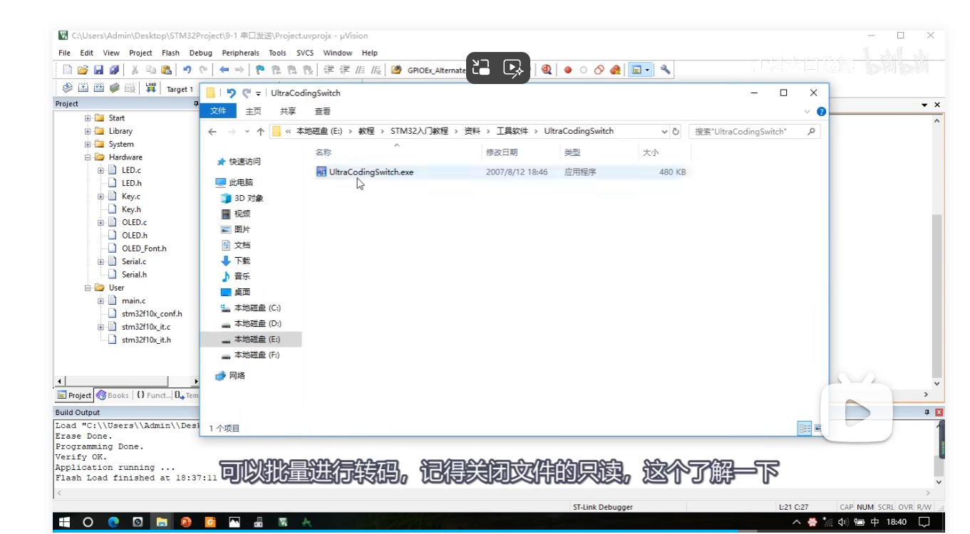Select main.c in the project tree
This screenshot has height=534, width=970.
(x=133, y=300)
